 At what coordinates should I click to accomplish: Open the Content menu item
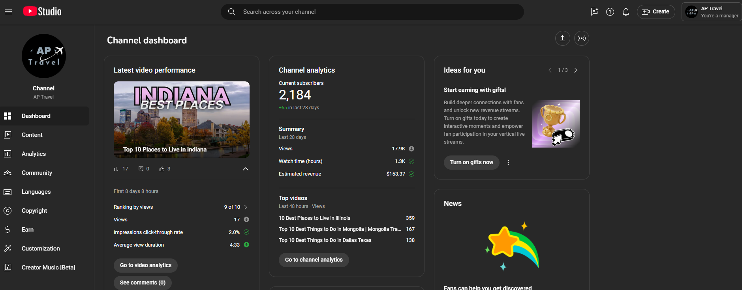tap(45, 135)
